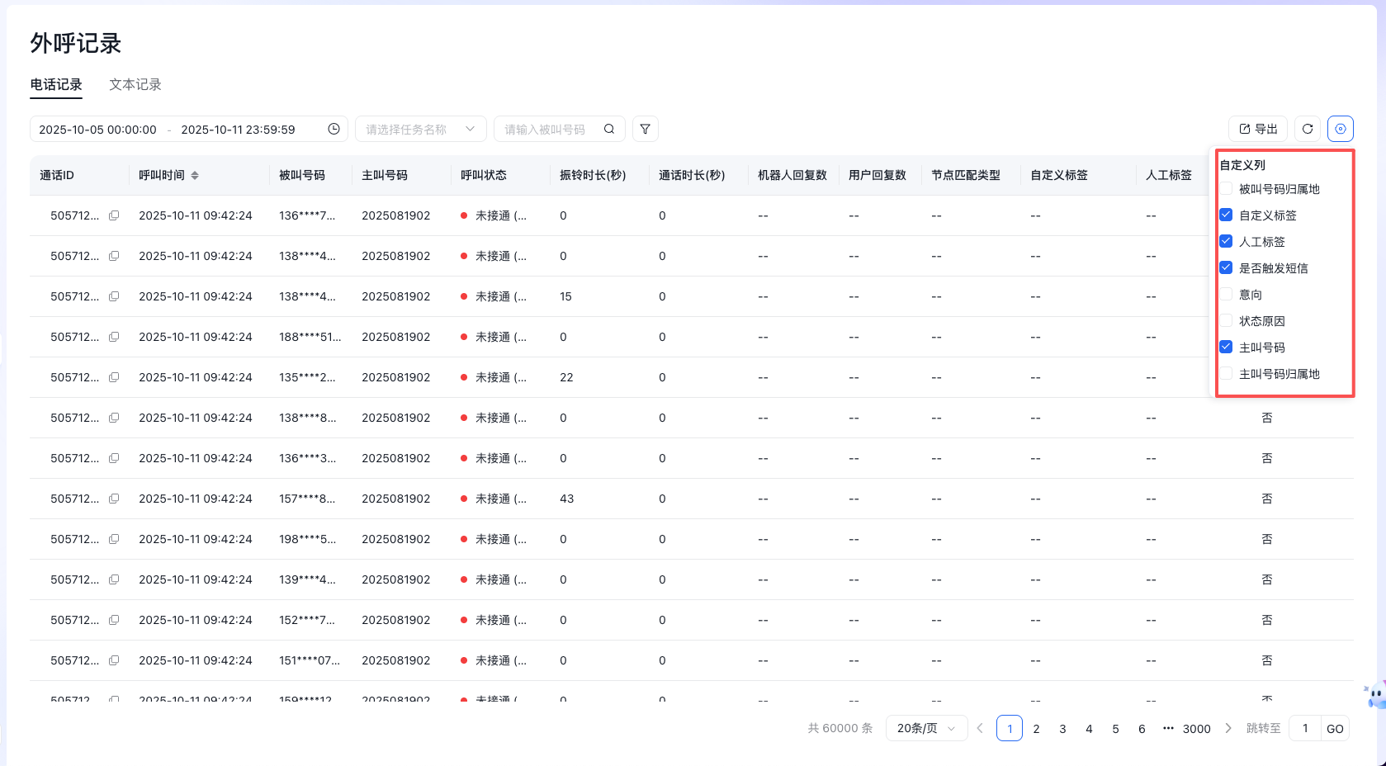Uncheck the 主叫号码 column checkbox
The height and width of the screenshot is (766, 1386).
pos(1227,348)
